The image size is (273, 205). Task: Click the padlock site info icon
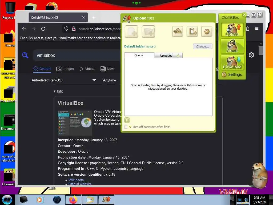point(74,29)
